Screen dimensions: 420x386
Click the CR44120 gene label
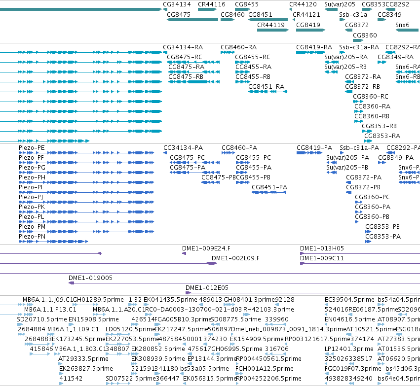click(x=303, y=4)
